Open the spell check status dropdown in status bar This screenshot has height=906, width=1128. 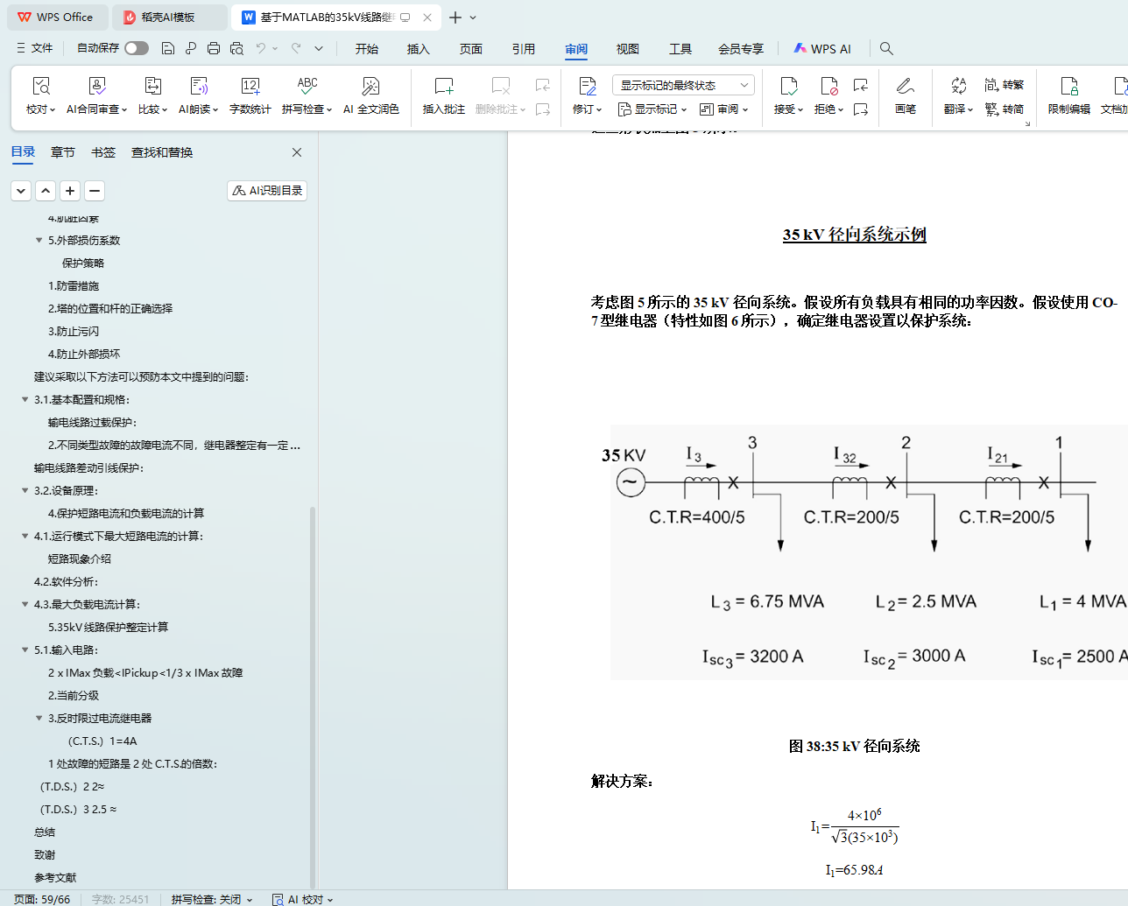(212, 899)
